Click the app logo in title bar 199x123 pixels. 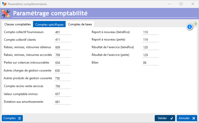click(4, 4)
